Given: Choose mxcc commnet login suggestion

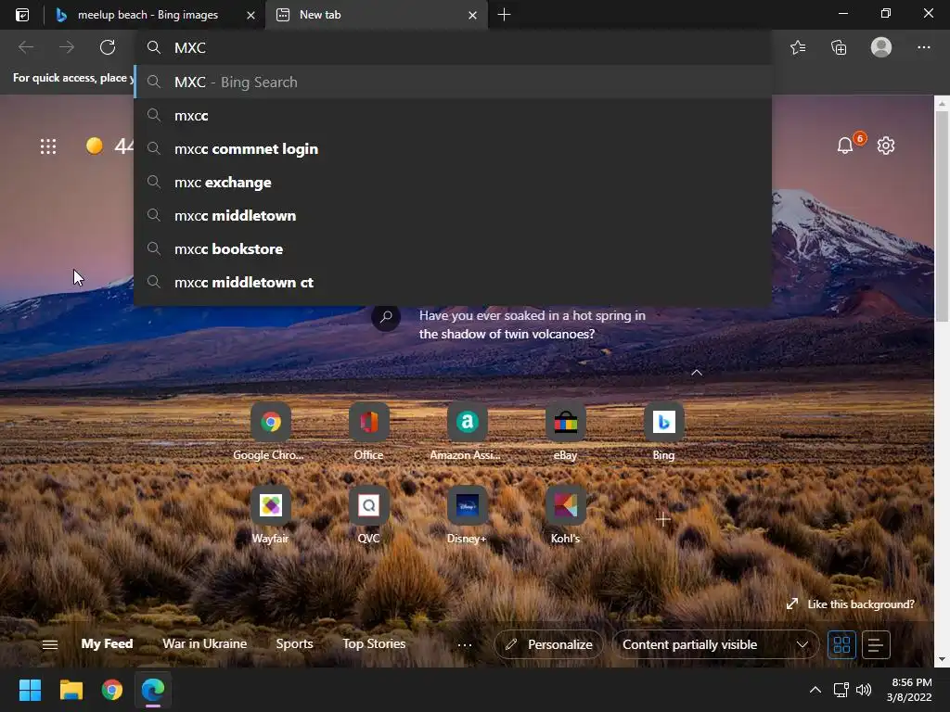Looking at the screenshot, I should [x=453, y=148].
